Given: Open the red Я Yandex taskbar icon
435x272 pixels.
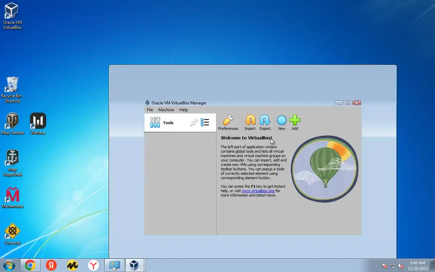Looking at the screenshot, I should [51, 265].
